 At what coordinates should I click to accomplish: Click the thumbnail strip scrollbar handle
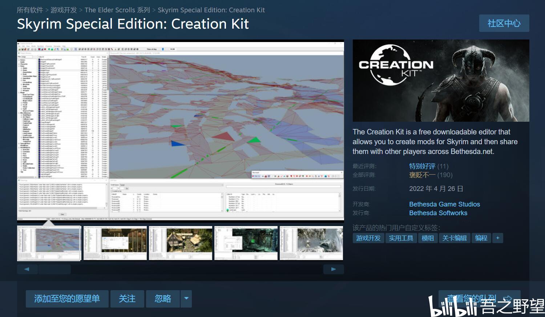click(x=54, y=269)
